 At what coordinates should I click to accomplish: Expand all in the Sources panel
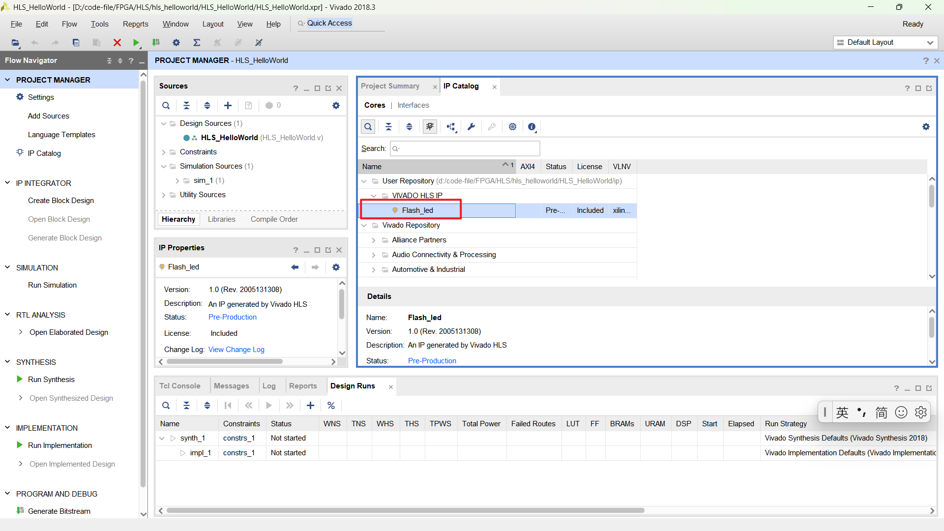pos(207,105)
